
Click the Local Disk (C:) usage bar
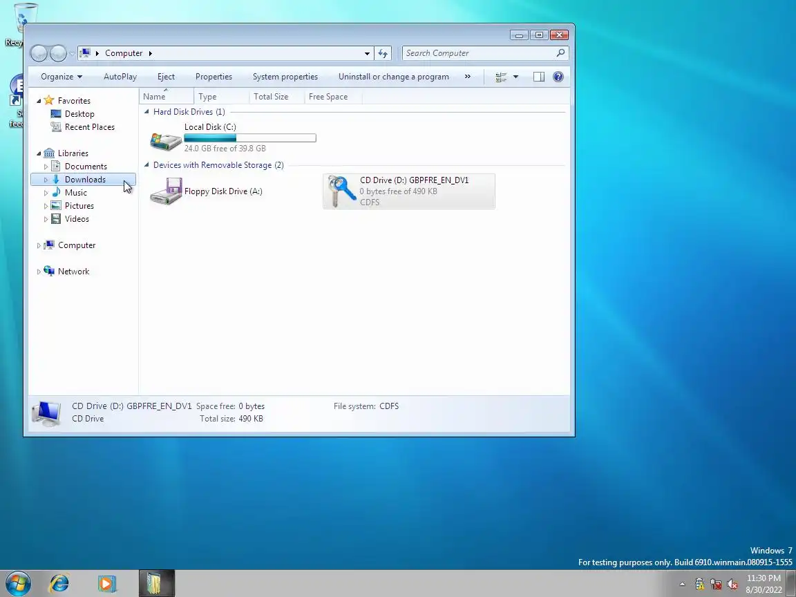coord(249,138)
